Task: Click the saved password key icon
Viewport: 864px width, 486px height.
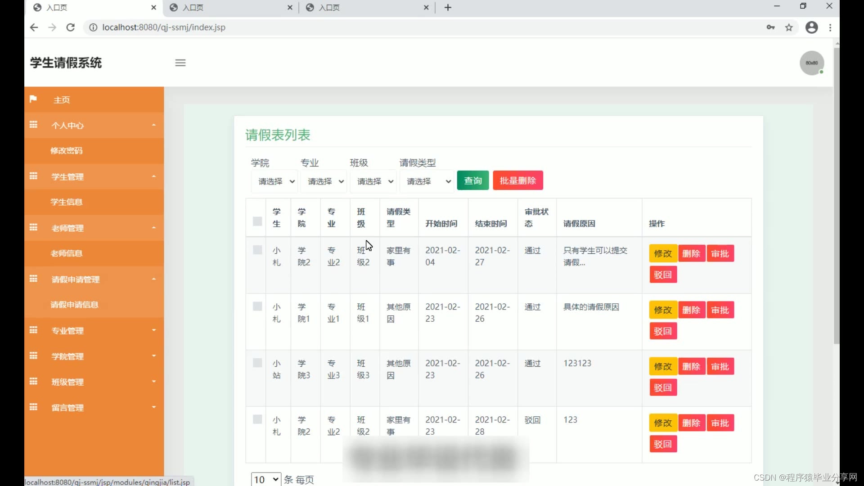Action: 770,27
